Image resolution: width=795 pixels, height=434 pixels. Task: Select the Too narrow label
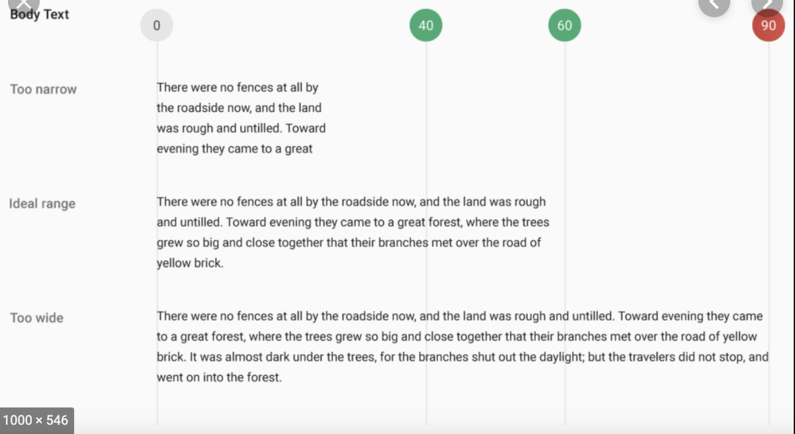tap(44, 89)
